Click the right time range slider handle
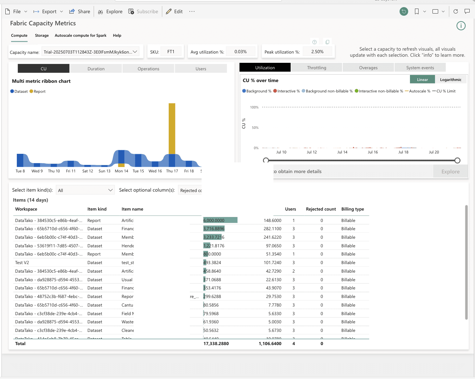This screenshot has width=475, height=379. (x=457, y=161)
